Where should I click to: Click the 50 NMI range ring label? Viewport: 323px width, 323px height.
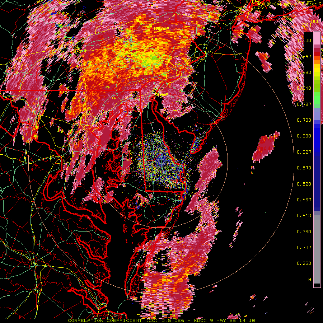click(161, 95)
